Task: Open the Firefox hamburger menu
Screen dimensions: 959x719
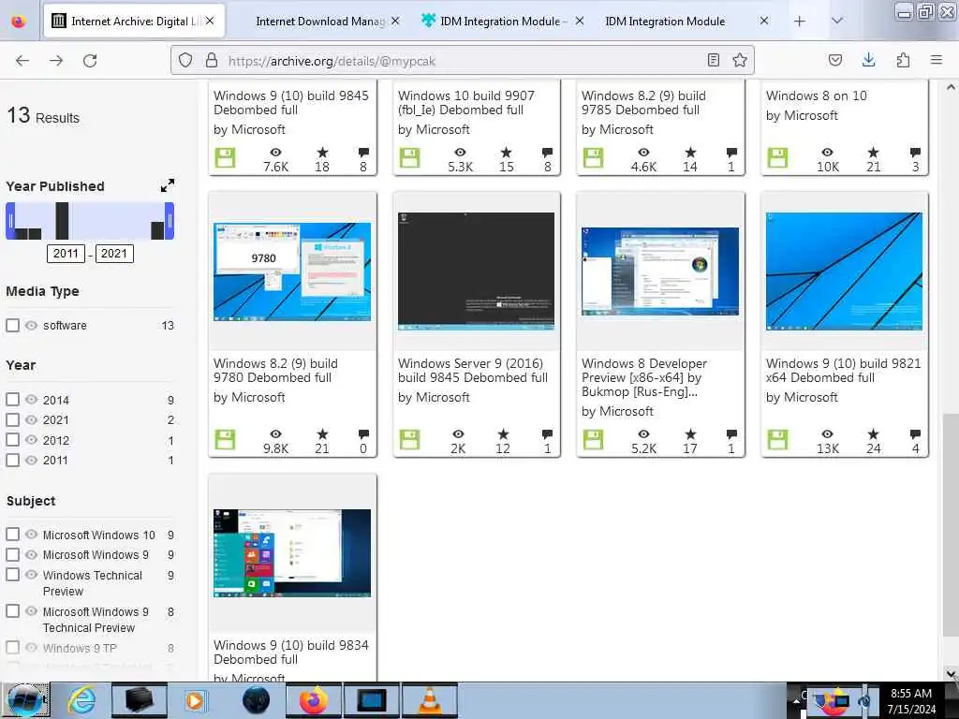Action: click(x=937, y=60)
